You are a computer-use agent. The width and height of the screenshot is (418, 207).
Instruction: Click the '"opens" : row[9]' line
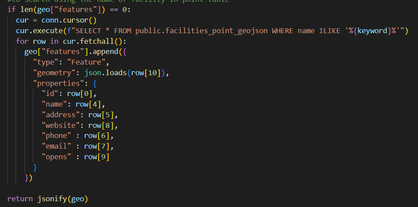pyautogui.click(x=75, y=157)
